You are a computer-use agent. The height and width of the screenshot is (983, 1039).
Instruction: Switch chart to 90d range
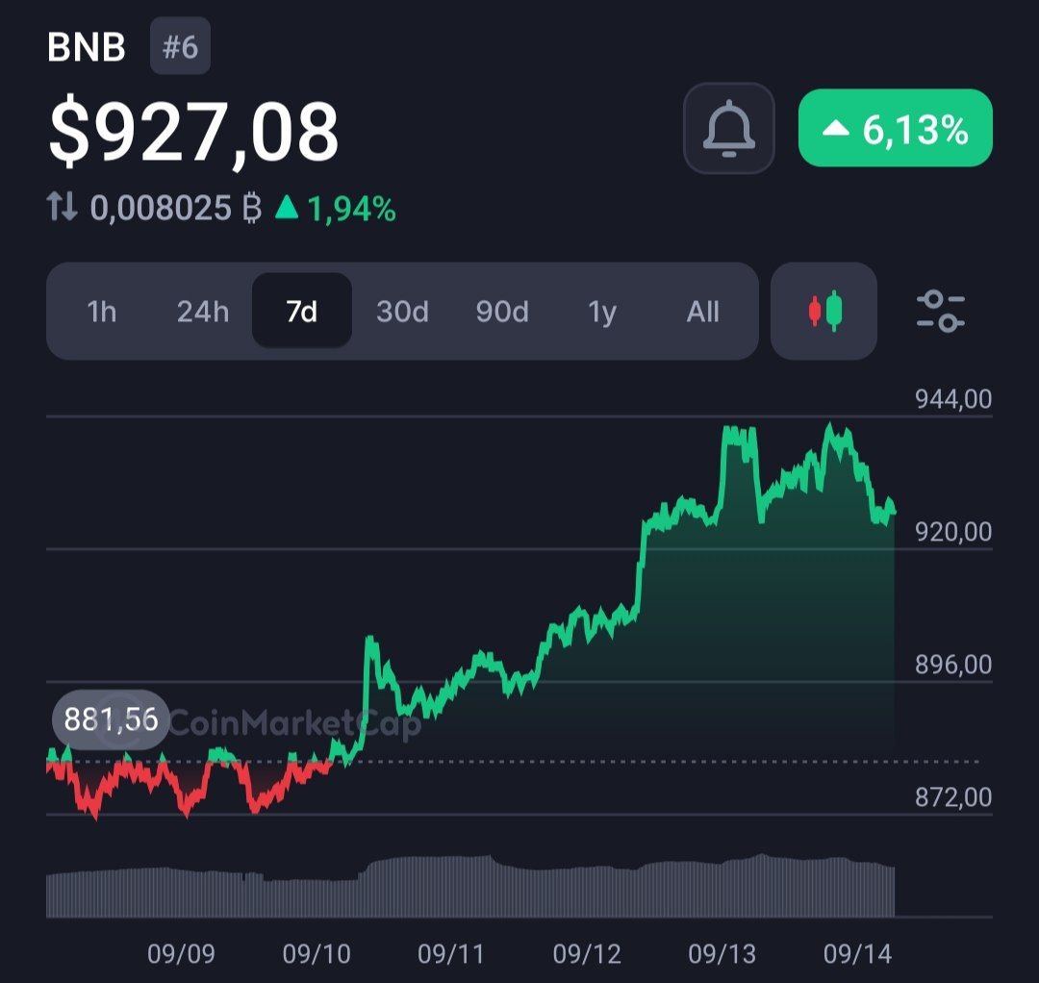pos(502,312)
